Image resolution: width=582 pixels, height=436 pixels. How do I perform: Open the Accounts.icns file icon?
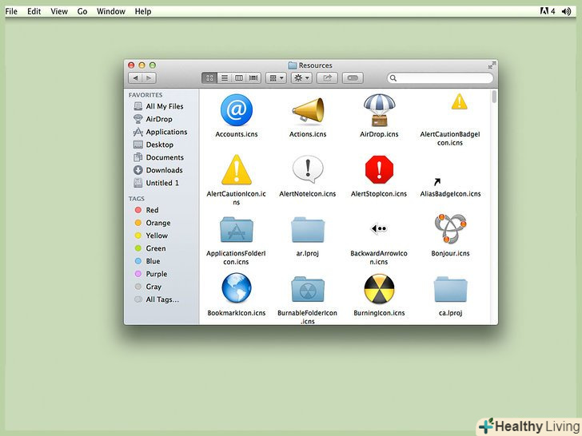point(237,110)
